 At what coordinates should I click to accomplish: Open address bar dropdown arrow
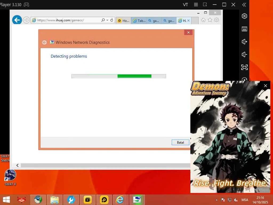click(x=107, y=20)
